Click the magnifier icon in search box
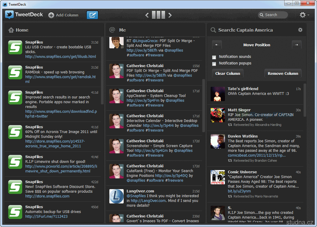This screenshot has height=227, width=317. coord(262,15)
